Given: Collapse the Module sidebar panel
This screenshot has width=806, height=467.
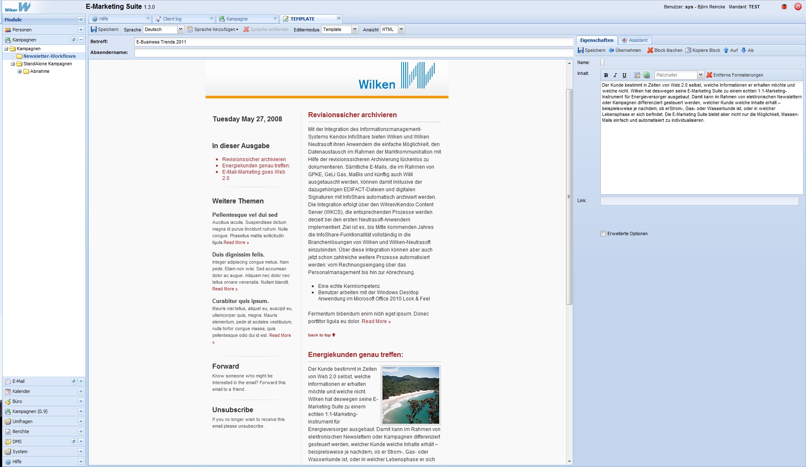Looking at the screenshot, I should click(81, 20).
